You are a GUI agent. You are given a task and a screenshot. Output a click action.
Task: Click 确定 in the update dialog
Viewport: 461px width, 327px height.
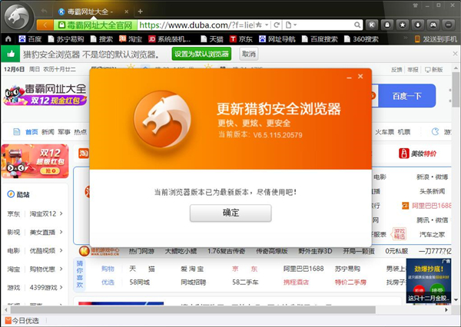[x=230, y=213]
